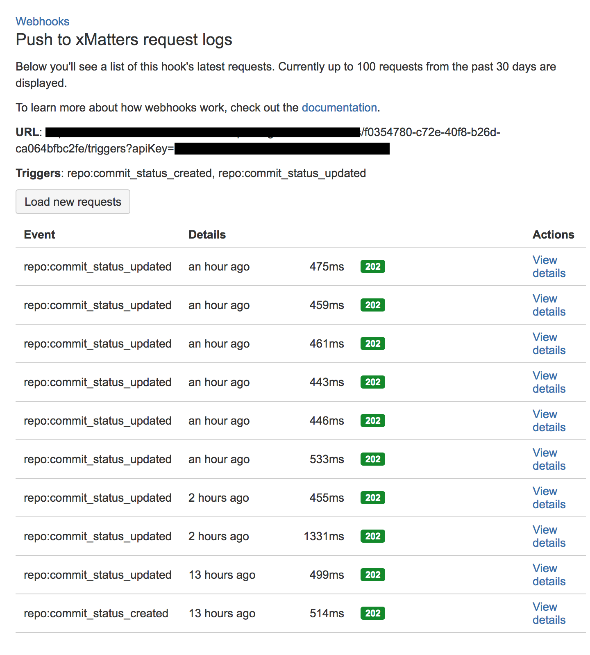Select the 514ms duration value
Screen dimensions: 590x655
[x=327, y=613]
